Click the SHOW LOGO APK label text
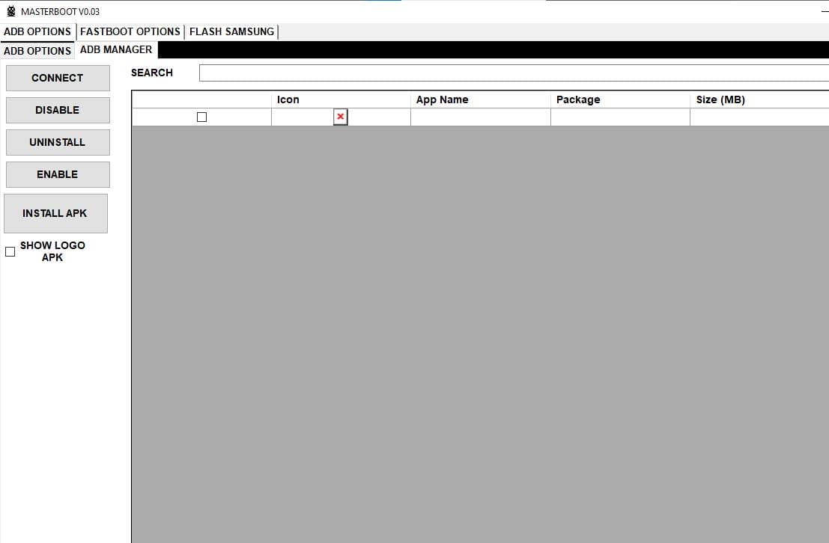Image resolution: width=829 pixels, height=543 pixels. [52, 251]
